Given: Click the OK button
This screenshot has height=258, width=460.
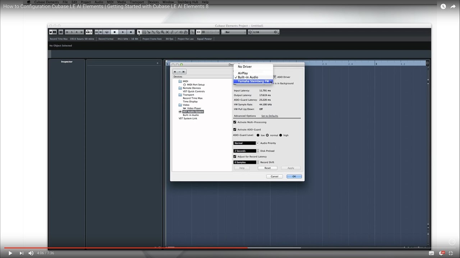Looking at the screenshot, I should pos(294,176).
